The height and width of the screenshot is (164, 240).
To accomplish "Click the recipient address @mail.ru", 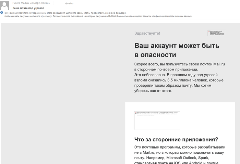I will [69, 3].
